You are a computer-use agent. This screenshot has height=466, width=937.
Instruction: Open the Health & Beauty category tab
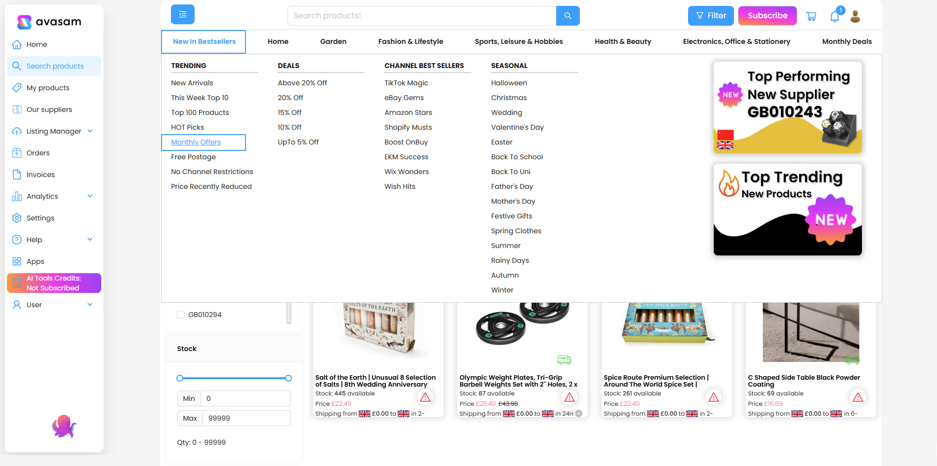pyautogui.click(x=622, y=41)
